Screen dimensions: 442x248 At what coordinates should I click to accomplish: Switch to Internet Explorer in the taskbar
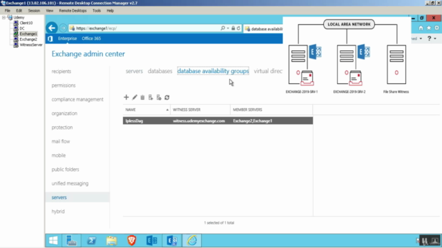(192, 240)
